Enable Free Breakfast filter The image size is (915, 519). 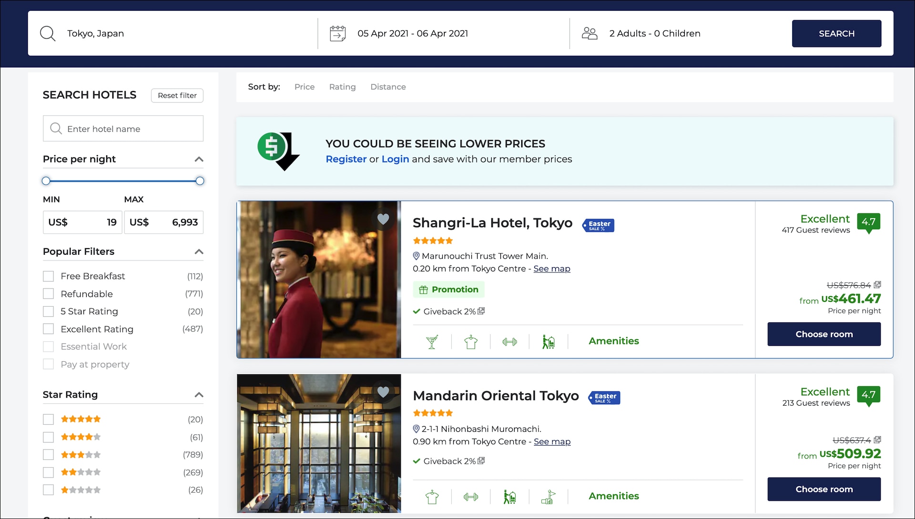tap(48, 276)
